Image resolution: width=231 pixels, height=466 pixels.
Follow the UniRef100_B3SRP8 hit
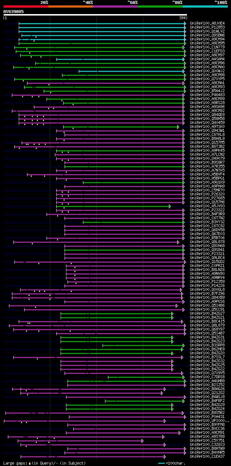207,345
